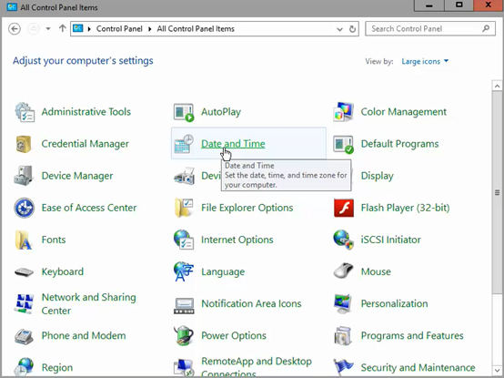This screenshot has width=504, height=378.
Task: Open the iSCSI Initiator link
Action: pyautogui.click(x=390, y=240)
